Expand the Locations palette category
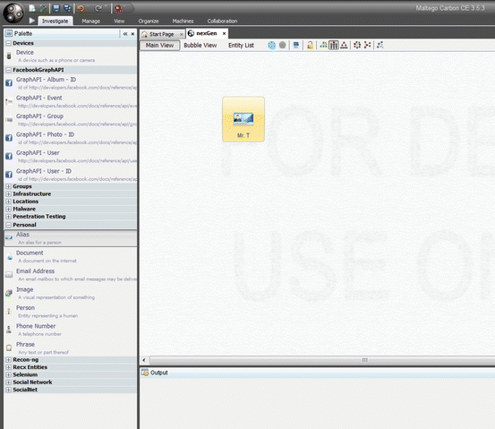The image size is (495, 429). click(9, 202)
